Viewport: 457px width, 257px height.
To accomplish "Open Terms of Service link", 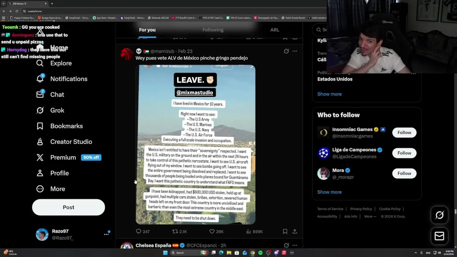I will pyautogui.click(x=330, y=209).
